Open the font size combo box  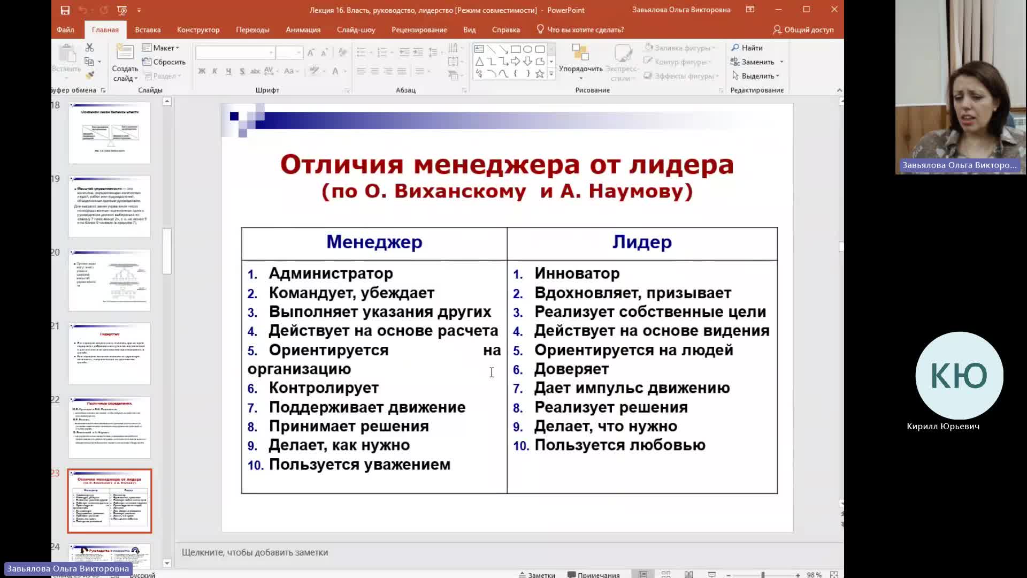click(289, 52)
